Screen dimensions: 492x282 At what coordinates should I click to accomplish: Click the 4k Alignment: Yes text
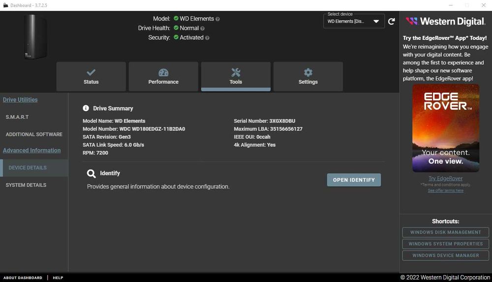(254, 145)
